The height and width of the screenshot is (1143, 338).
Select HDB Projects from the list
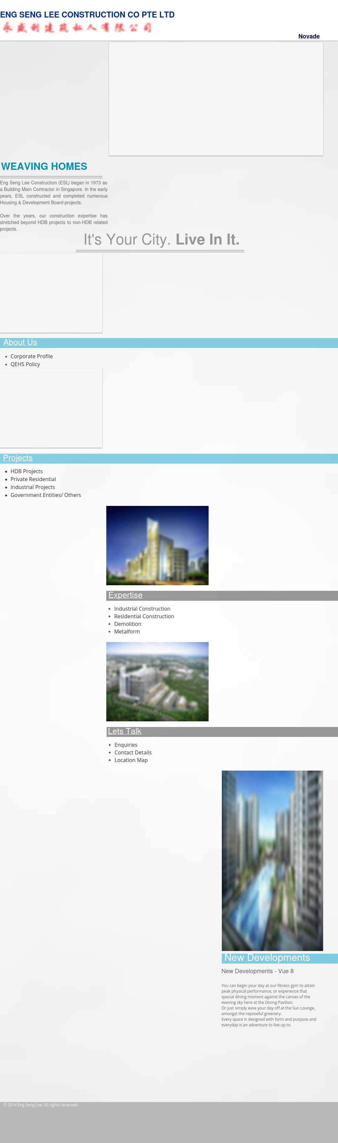coord(27,471)
